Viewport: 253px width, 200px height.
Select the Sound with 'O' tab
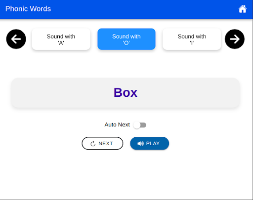126,39
